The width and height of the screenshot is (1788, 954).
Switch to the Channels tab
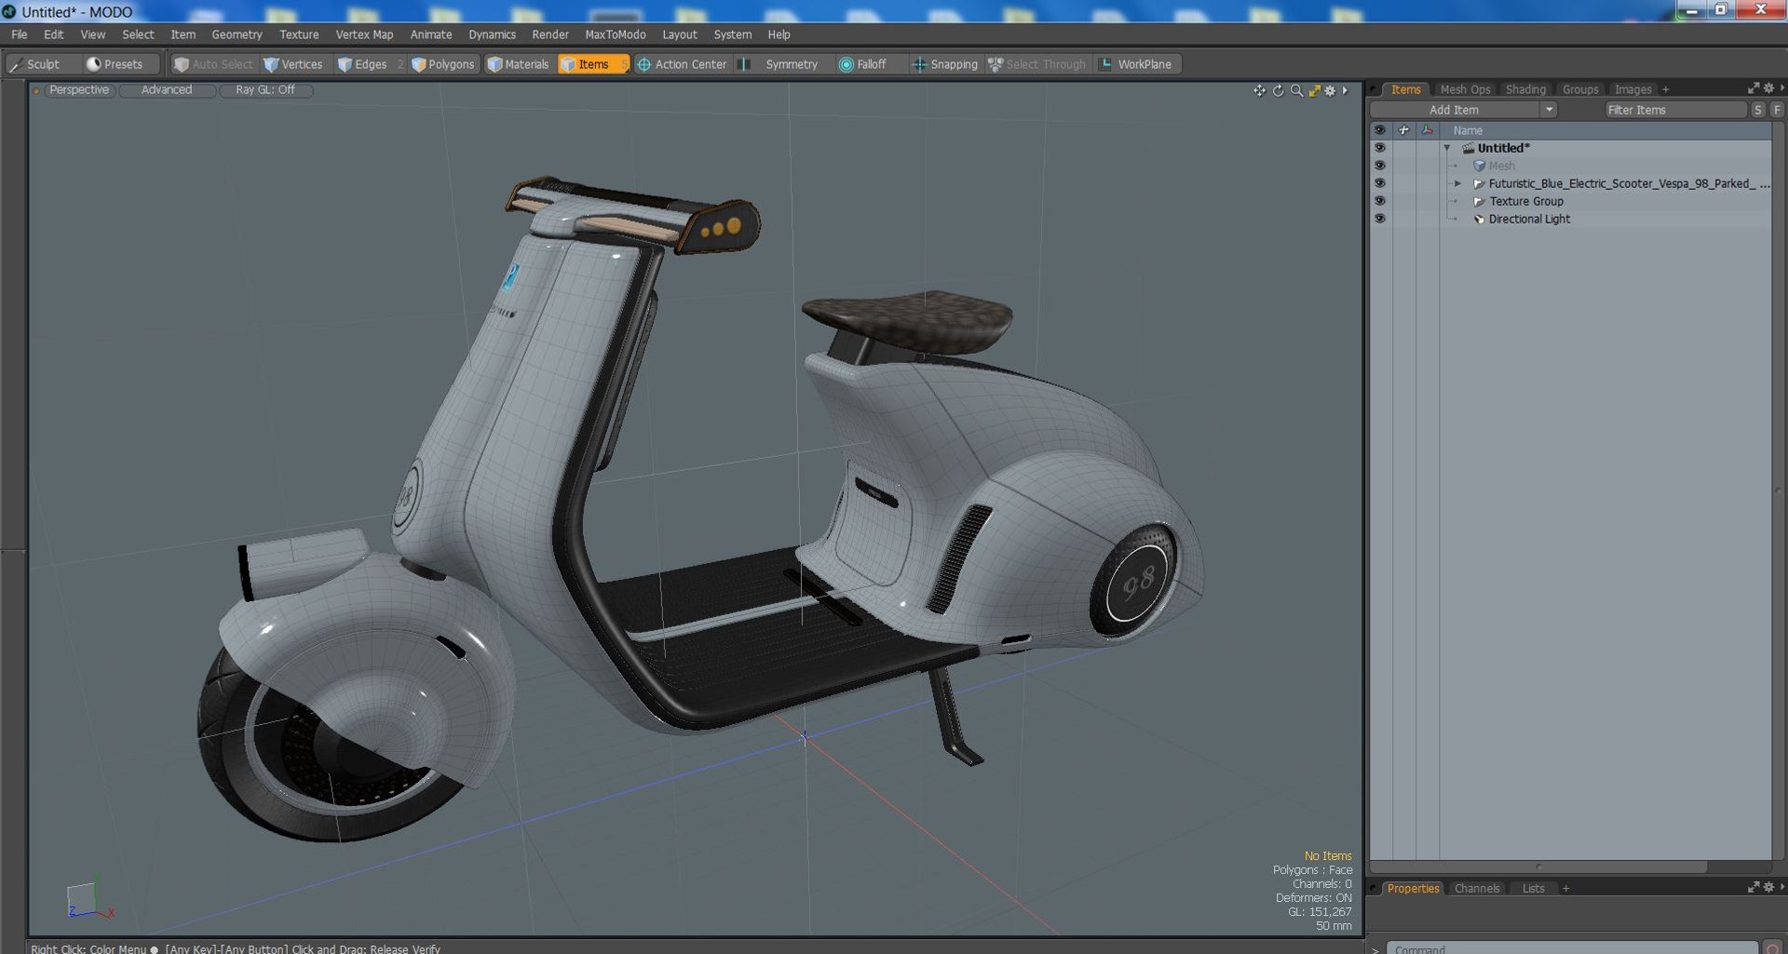point(1477,889)
